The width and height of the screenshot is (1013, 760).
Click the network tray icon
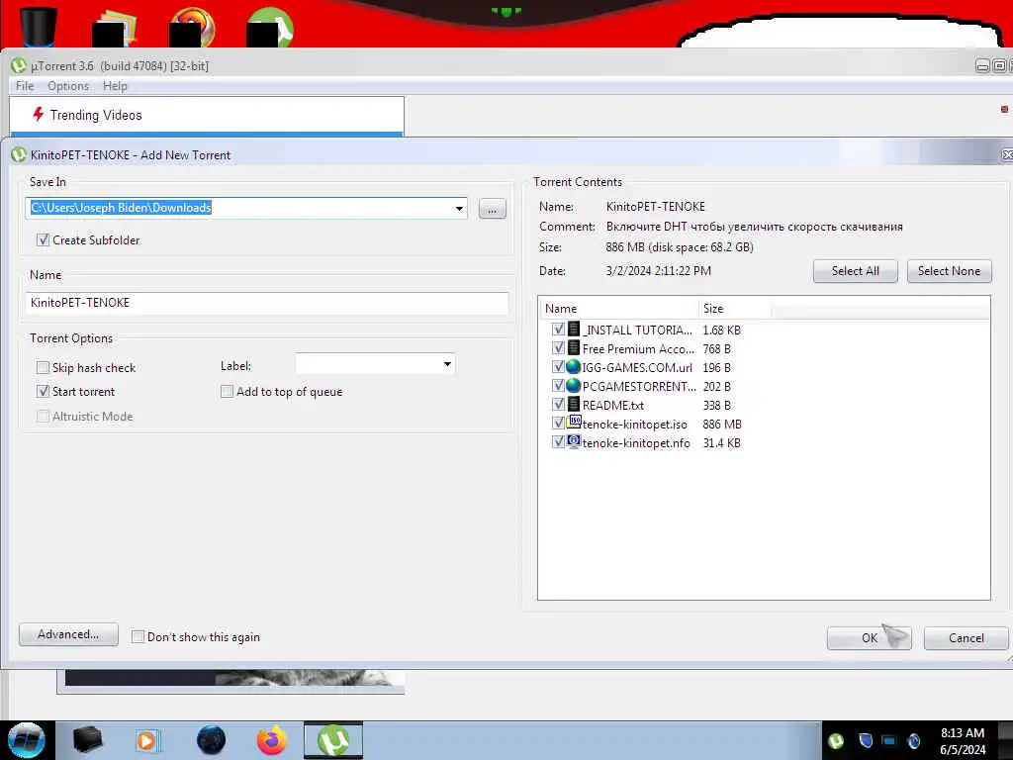click(889, 740)
